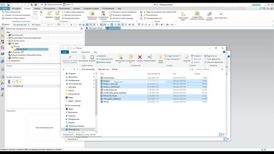Click the Constraint Navigator icon in the resource bar
The height and width of the screenshot is (154, 274).
(x=3, y=41)
